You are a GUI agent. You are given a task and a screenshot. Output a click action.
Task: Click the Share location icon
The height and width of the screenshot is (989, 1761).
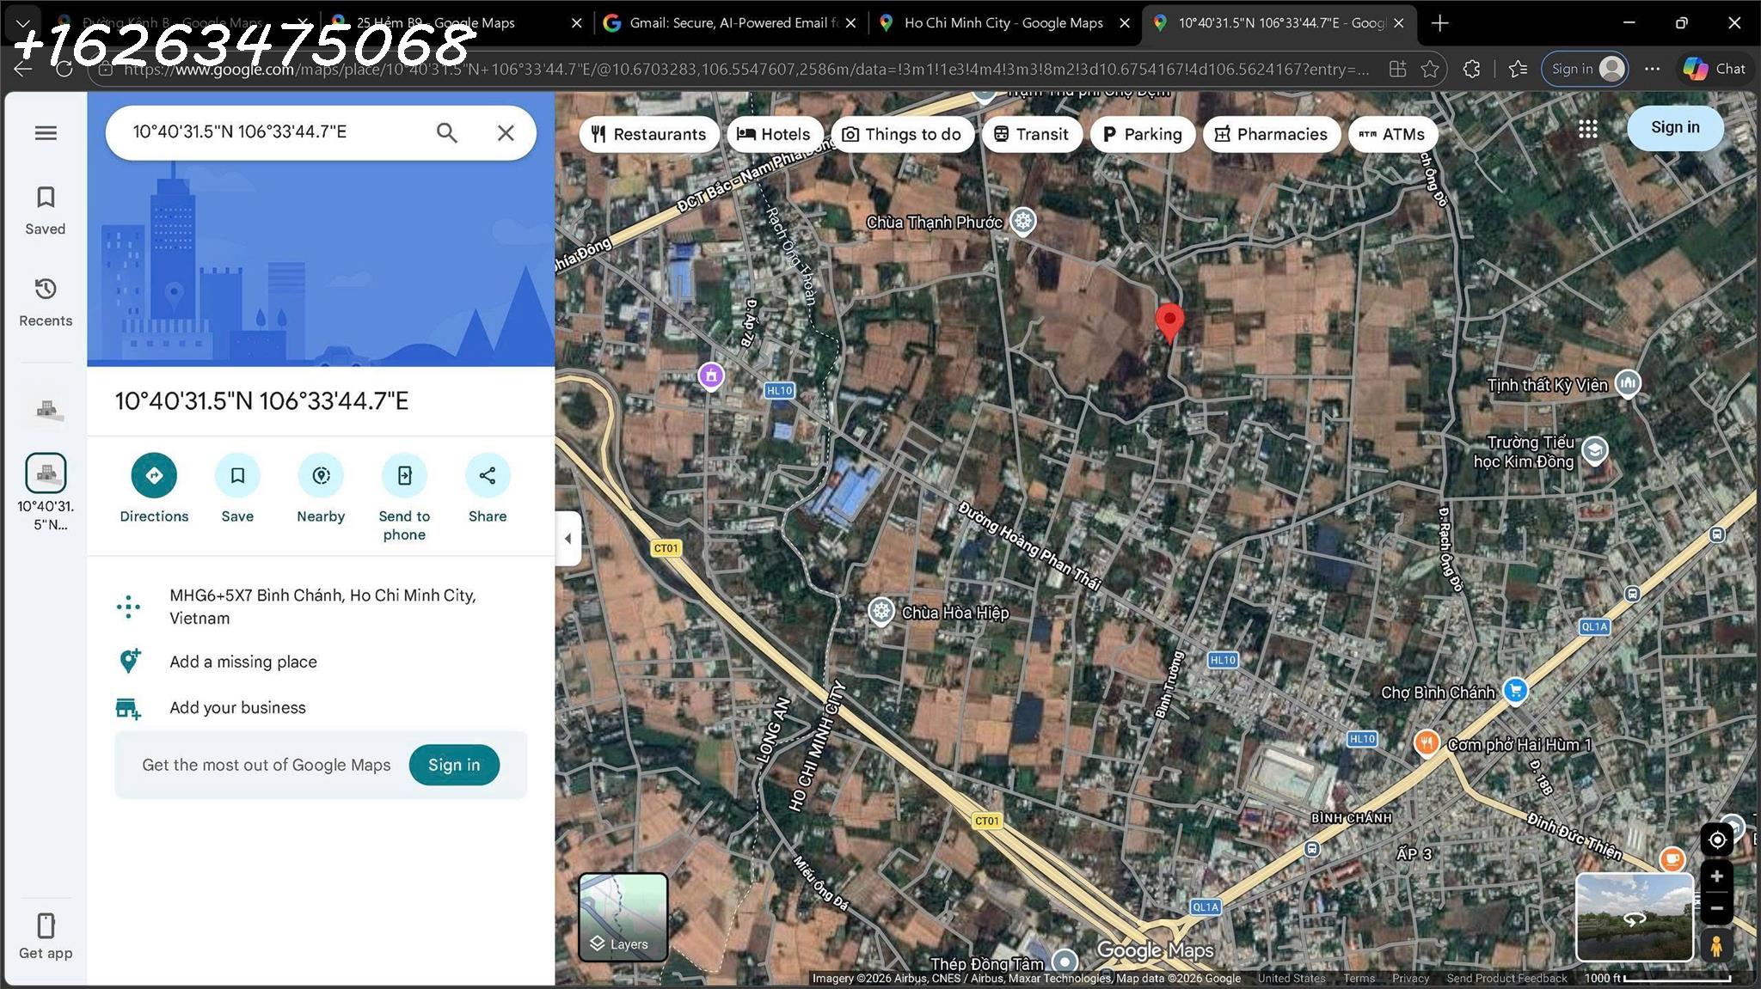click(487, 475)
